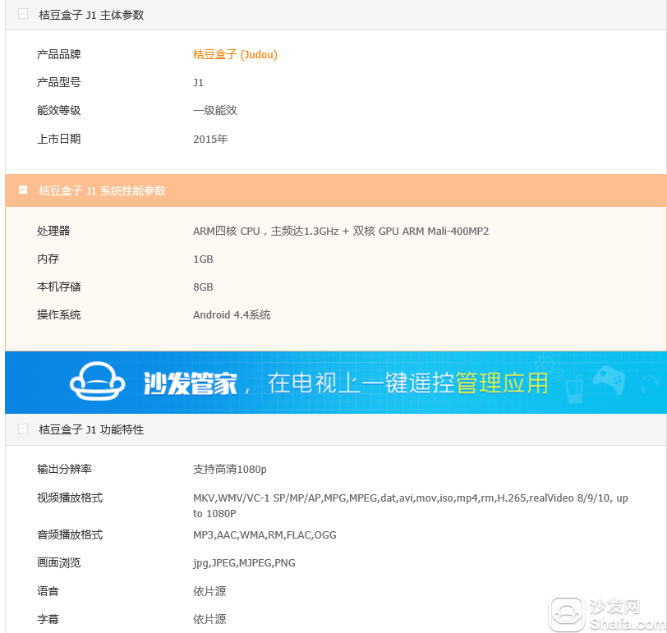Select the 音频播放格式 label
This screenshot has width=667, height=633.
[x=70, y=534]
